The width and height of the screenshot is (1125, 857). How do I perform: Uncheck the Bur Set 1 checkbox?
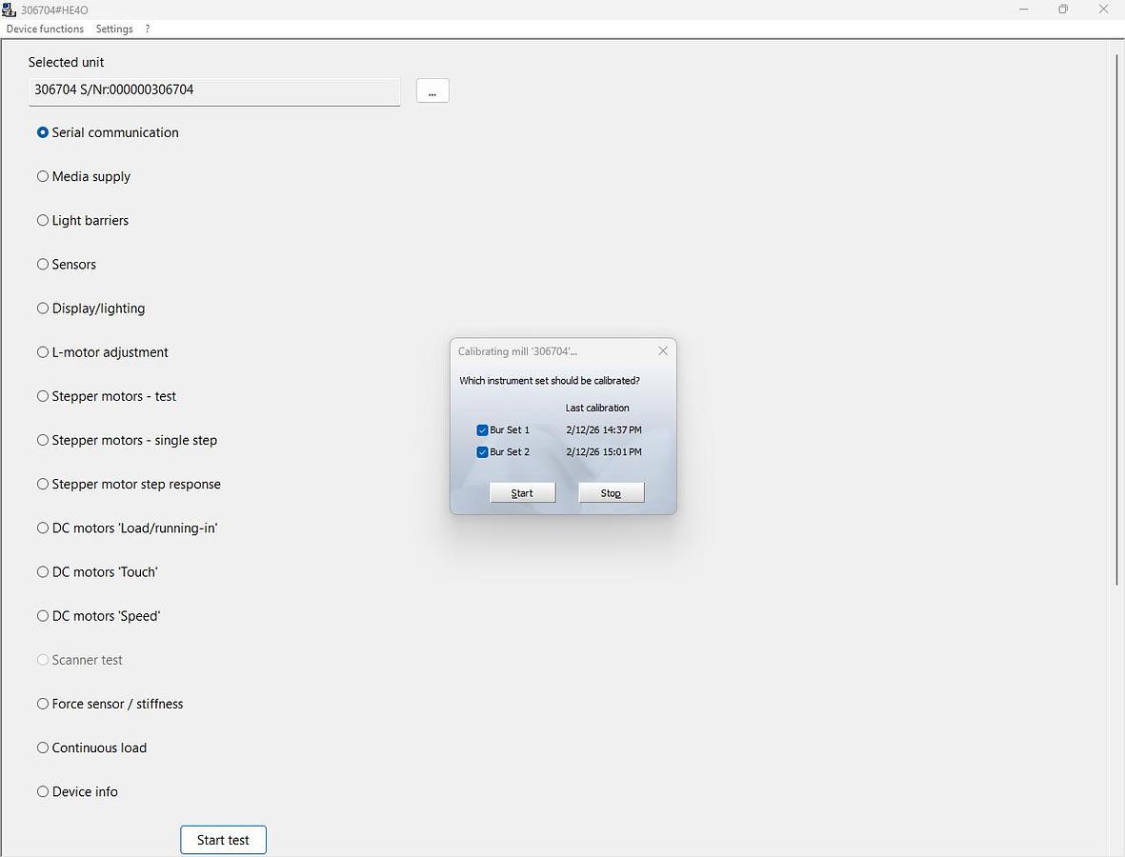tap(482, 430)
